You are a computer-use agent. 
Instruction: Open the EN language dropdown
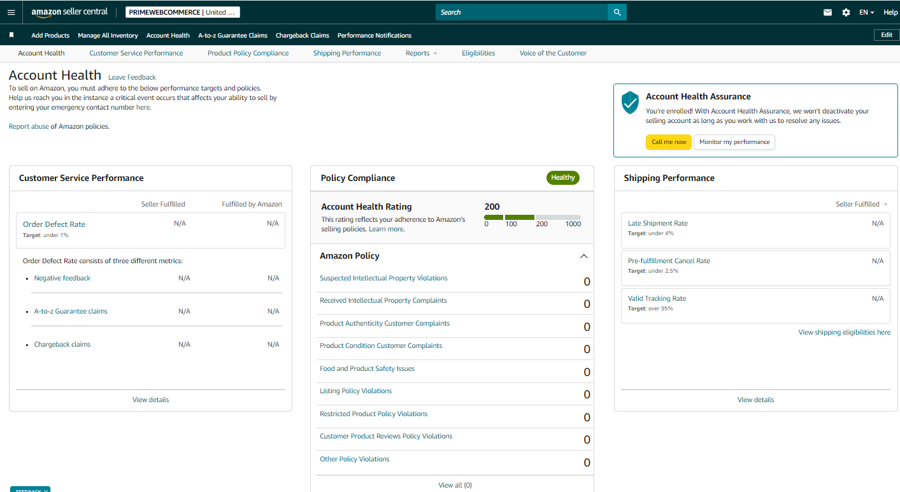(x=866, y=12)
